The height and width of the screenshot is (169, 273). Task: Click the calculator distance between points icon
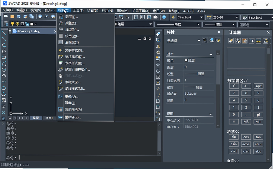[259, 41]
